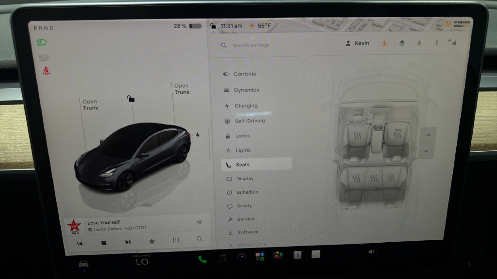Open the Phone app
Image resolution: width=497 pixels, height=279 pixels.
[202, 260]
